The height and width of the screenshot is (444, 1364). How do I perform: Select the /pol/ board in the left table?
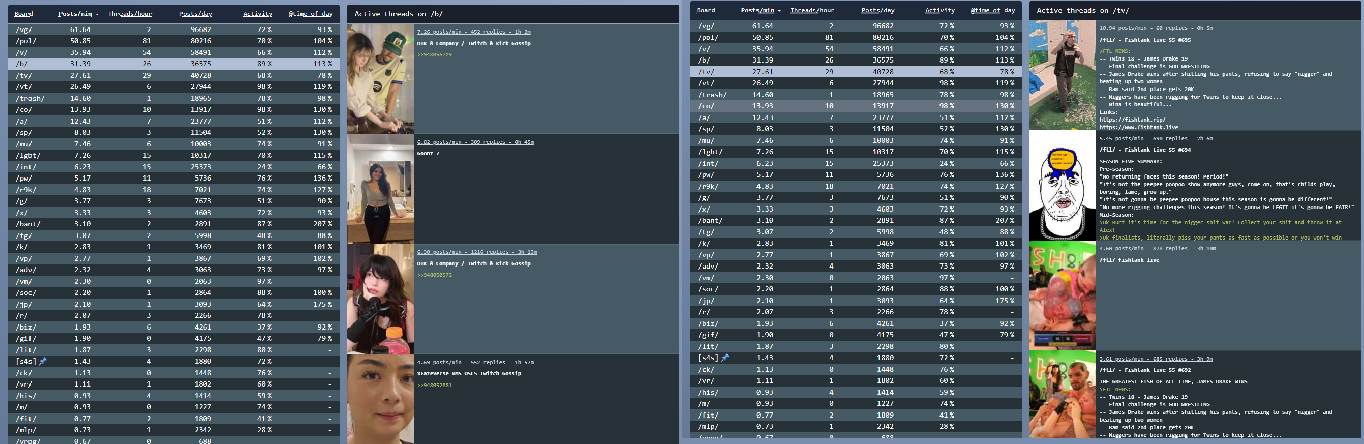[174, 41]
